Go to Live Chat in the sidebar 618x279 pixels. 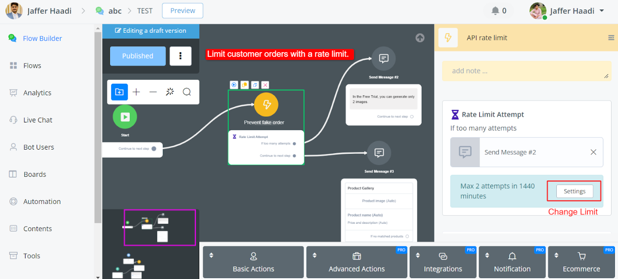click(38, 120)
